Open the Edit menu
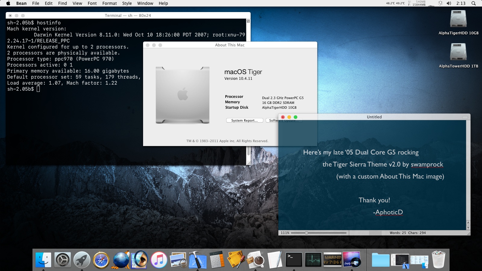 pyautogui.click(x=49, y=3)
